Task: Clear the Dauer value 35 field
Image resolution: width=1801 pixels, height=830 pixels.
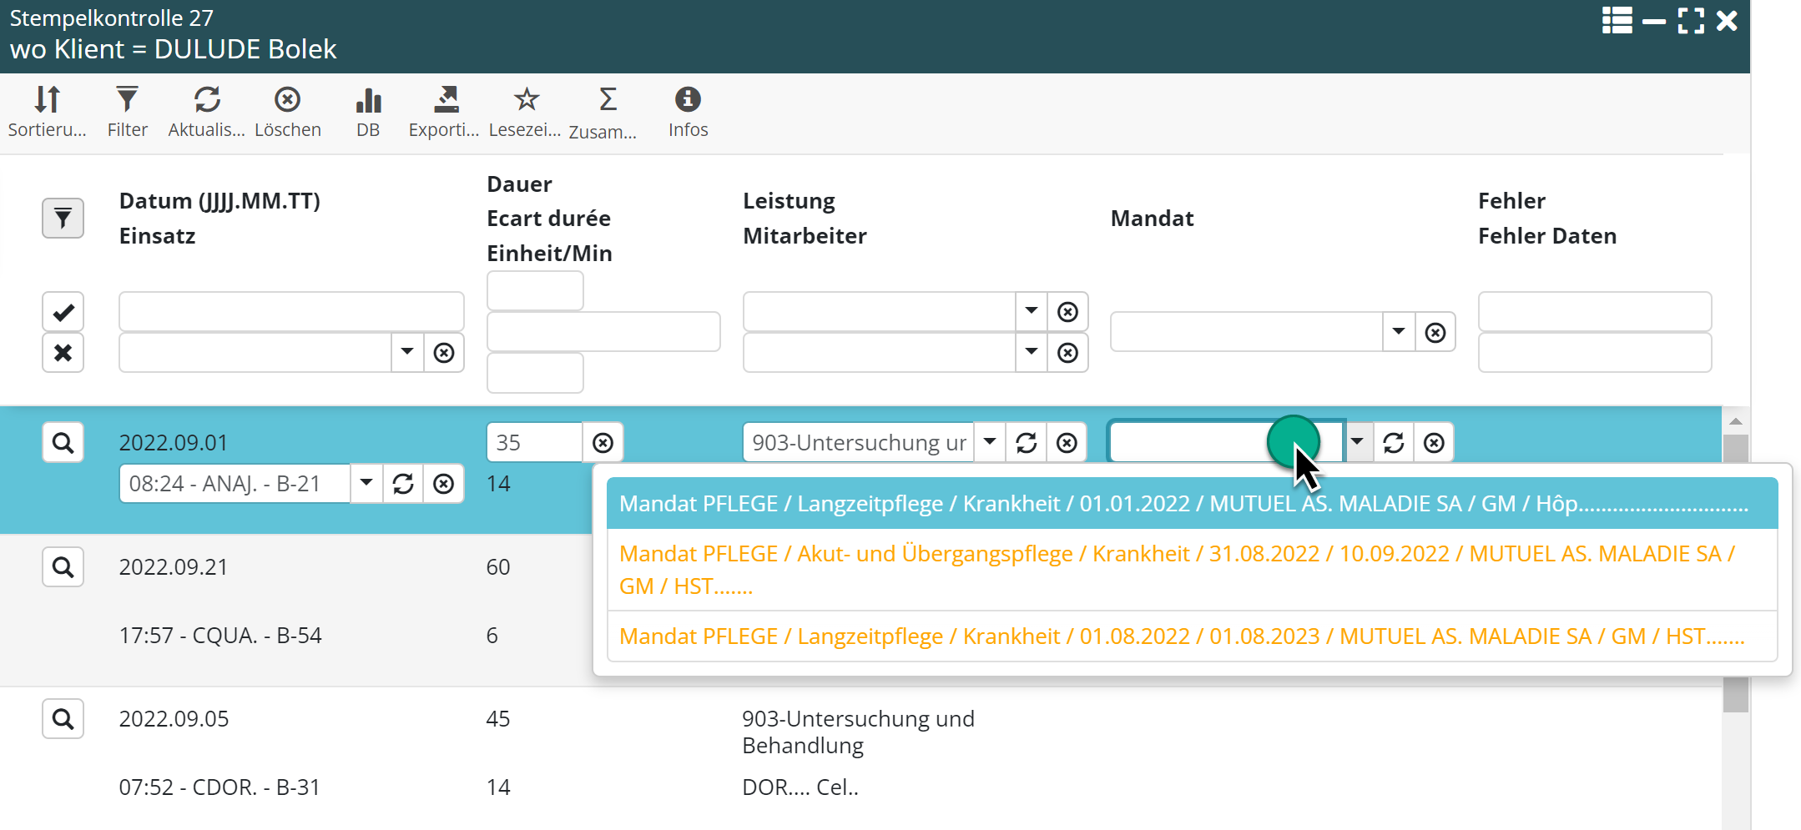Action: pos(603,443)
